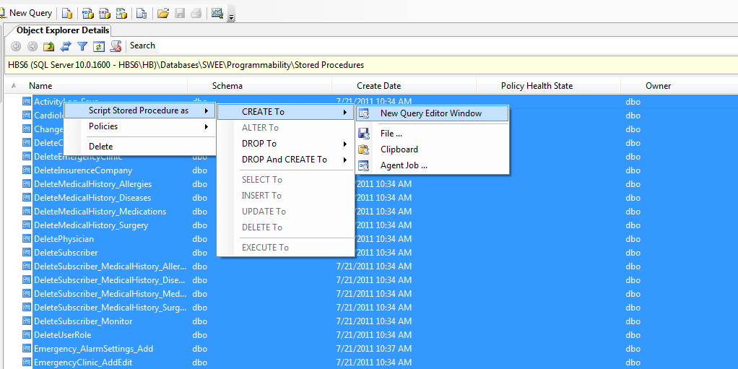Click the DeleteInsurenceCompany procedure icon
Viewport: 738px width, 369px height.
[x=27, y=170]
